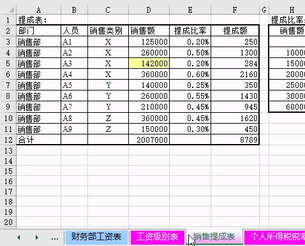The image size is (305, 246).
Task: Select the total commission cell 8789
Action: [x=235, y=140]
